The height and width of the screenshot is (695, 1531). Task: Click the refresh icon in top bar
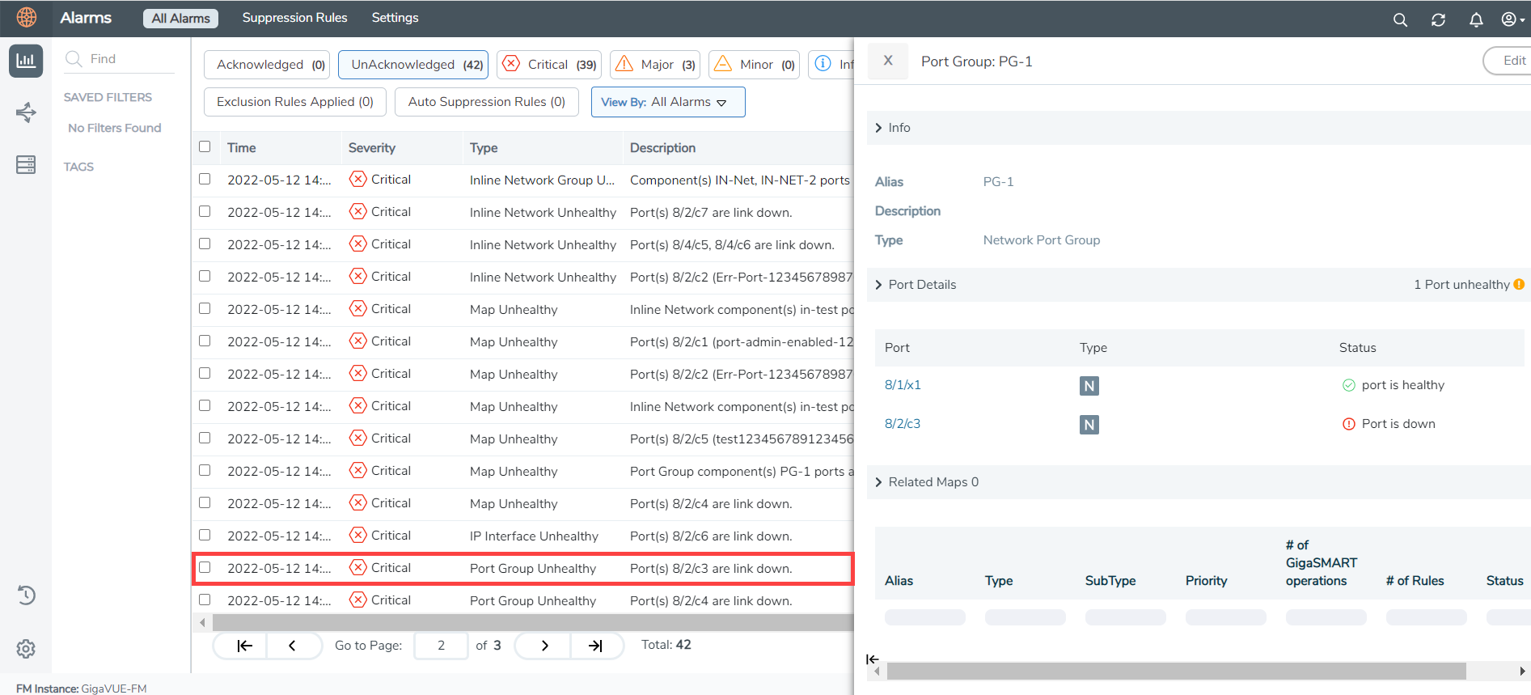[x=1438, y=19]
